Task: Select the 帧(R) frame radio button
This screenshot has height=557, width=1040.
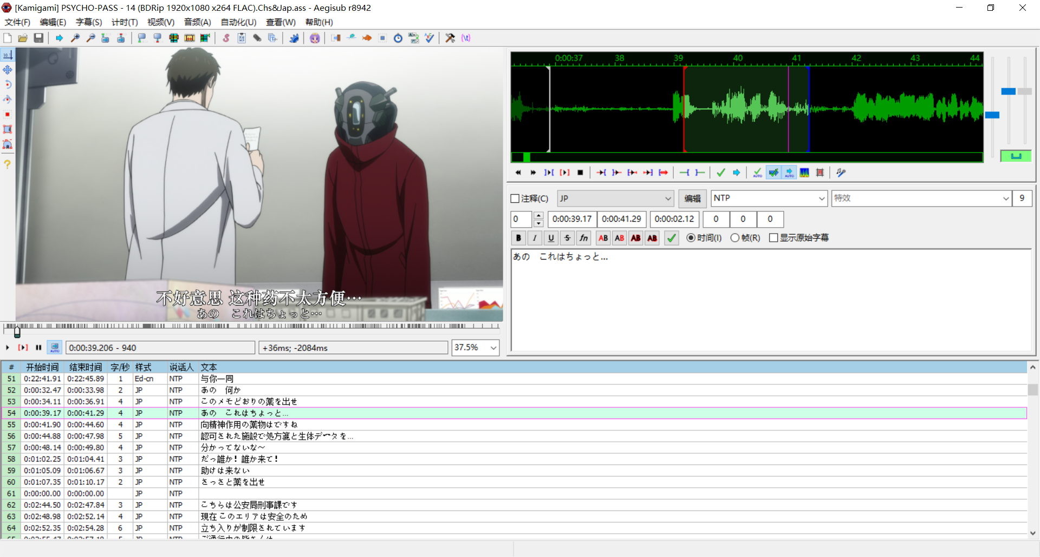Action: (x=734, y=238)
